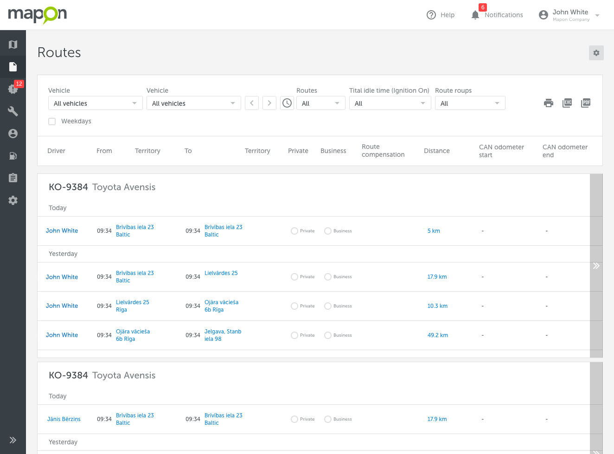Click side panel strip of second KO-9384 card

596,408
